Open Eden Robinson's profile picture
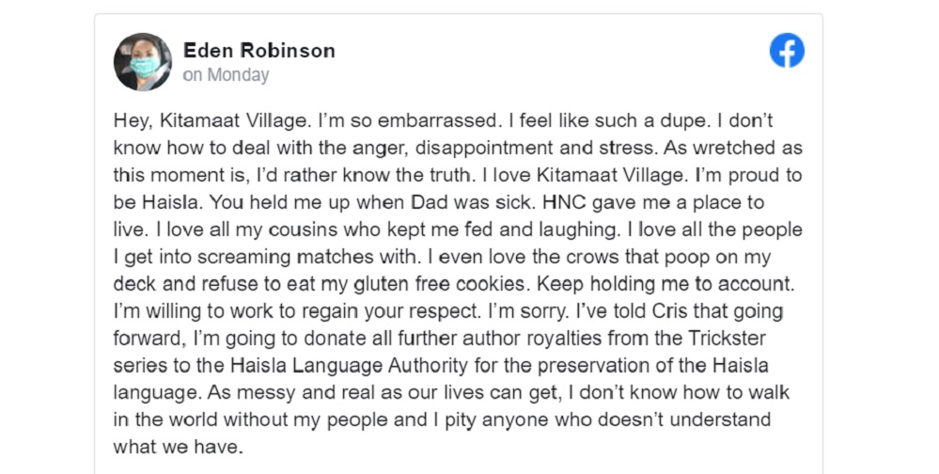 [x=143, y=62]
